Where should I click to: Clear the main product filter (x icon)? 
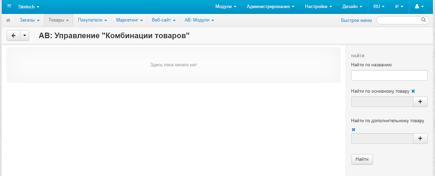tap(413, 91)
